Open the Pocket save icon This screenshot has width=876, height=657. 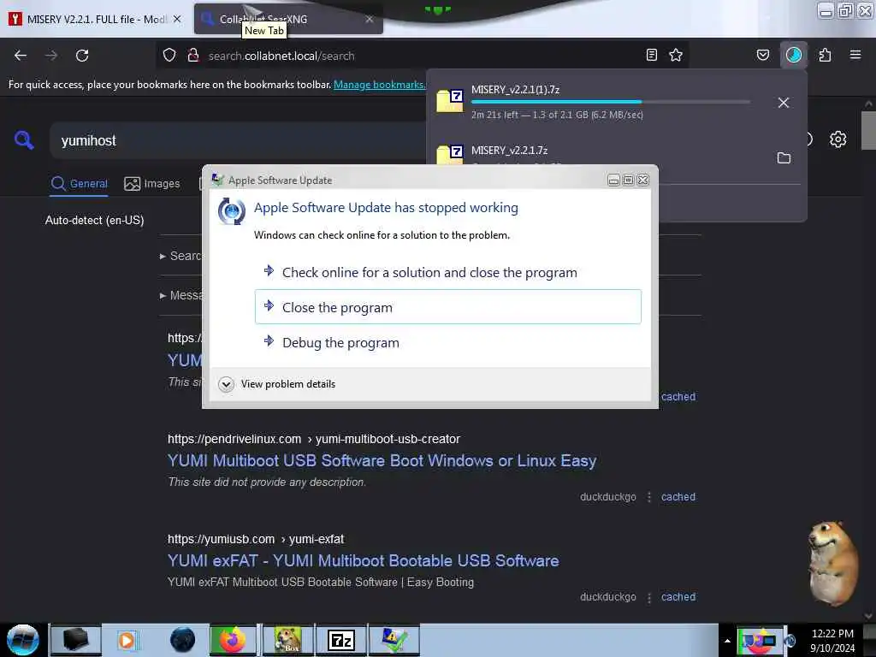pyautogui.click(x=762, y=55)
